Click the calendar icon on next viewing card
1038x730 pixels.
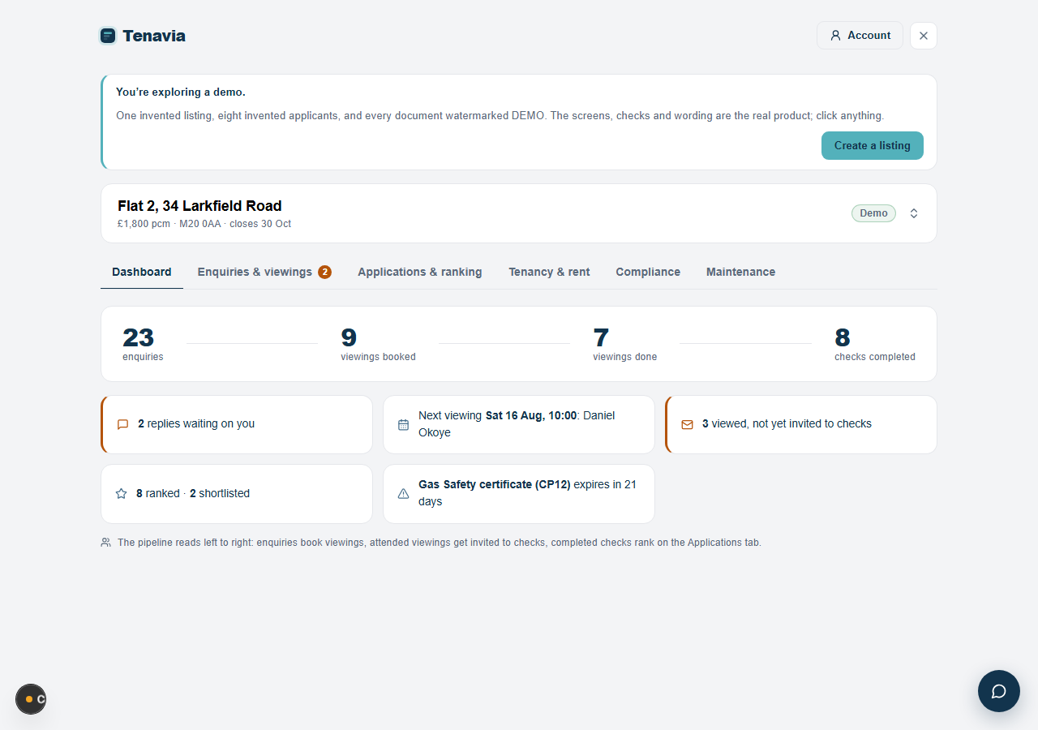(x=403, y=424)
